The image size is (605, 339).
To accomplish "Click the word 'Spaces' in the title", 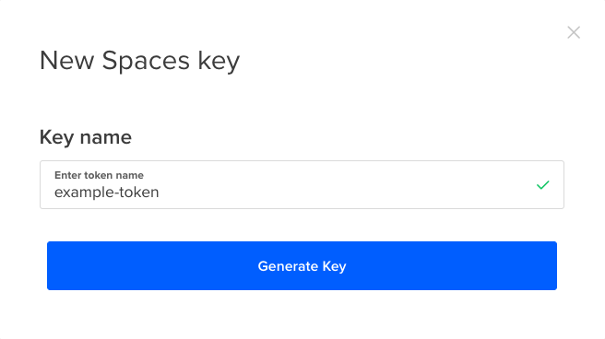I will (146, 61).
